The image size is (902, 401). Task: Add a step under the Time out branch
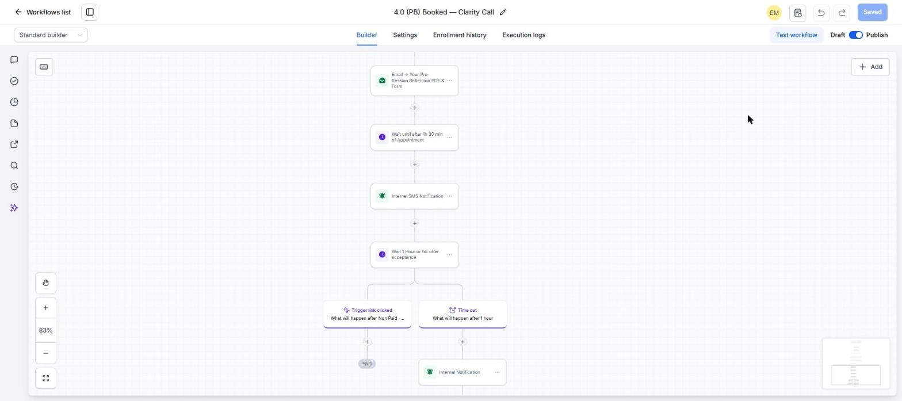(463, 342)
